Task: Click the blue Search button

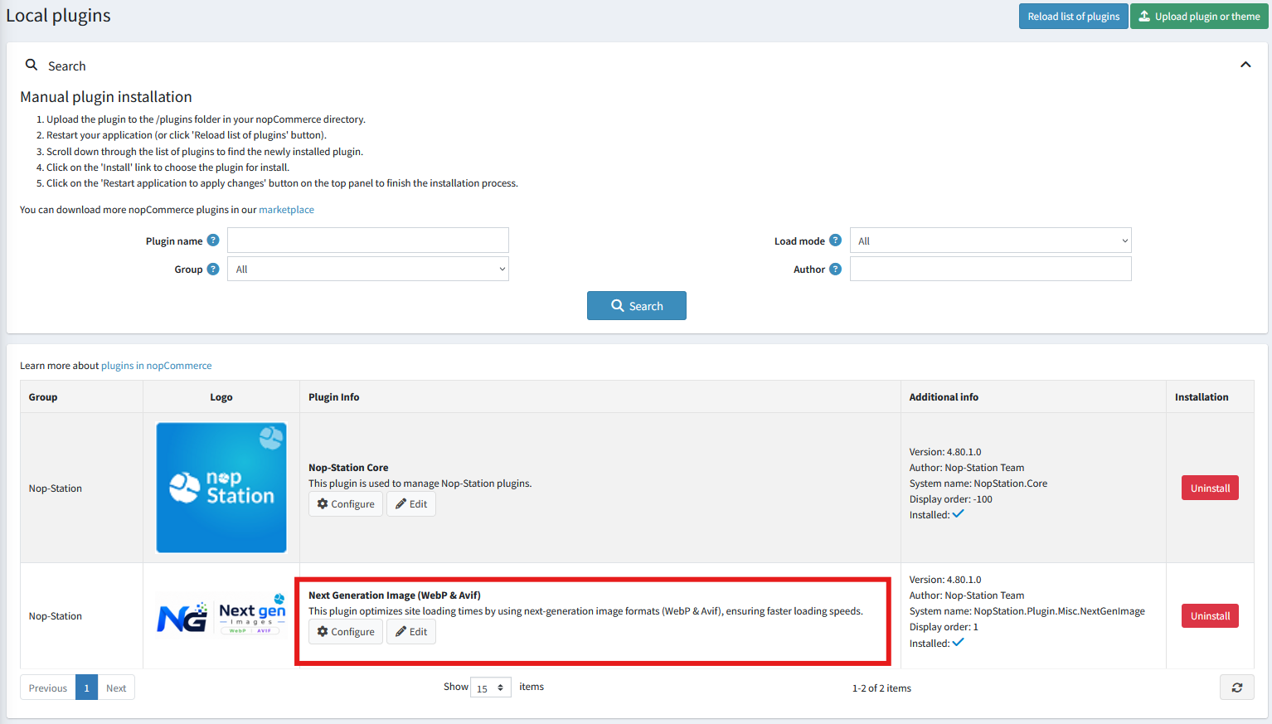Action: pyautogui.click(x=637, y=306)
